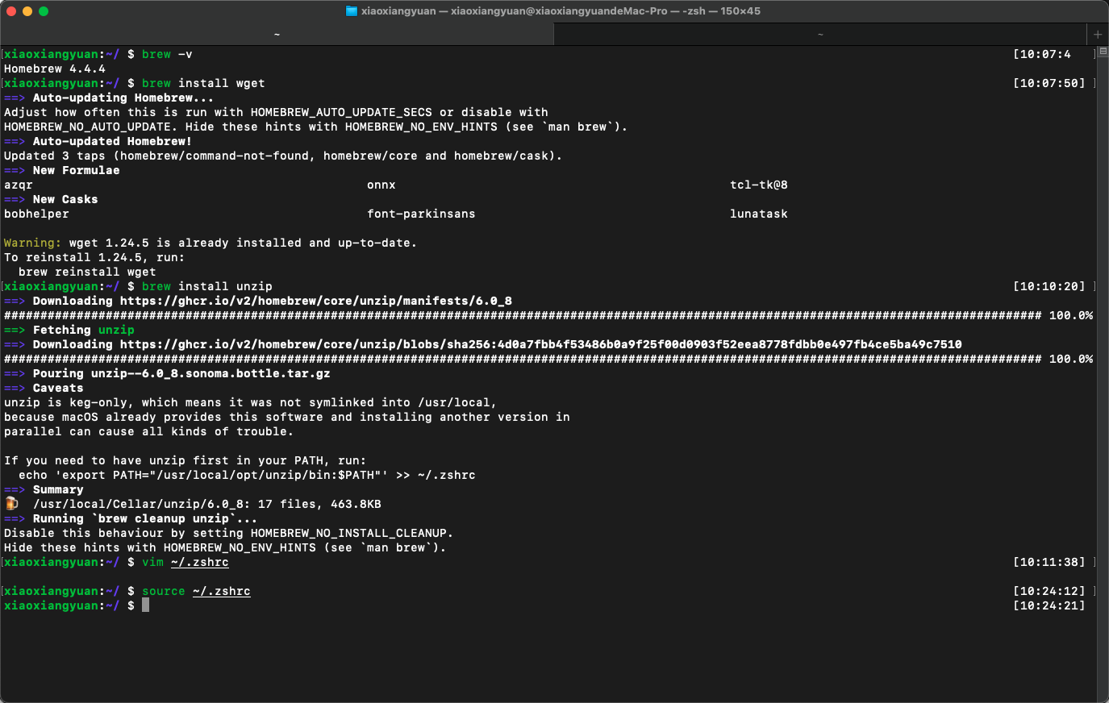
Task: Click the 'lunatask' new cask name
Action: click(759, 214)
